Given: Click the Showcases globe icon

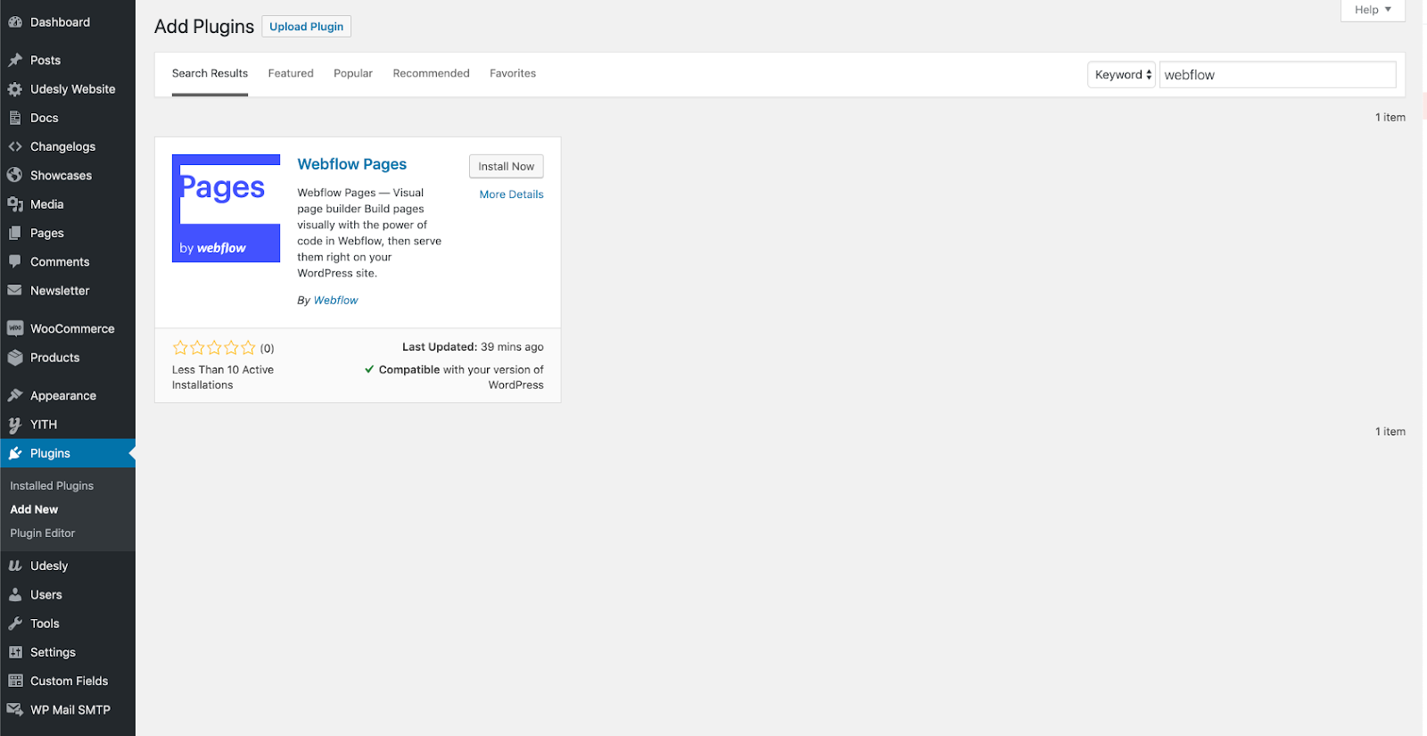Looking at the screenshot, I should tap(15, 175).
